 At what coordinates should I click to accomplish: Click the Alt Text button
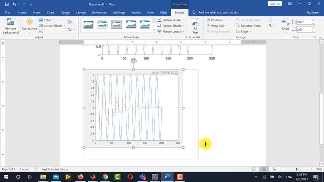click(195, 26)
